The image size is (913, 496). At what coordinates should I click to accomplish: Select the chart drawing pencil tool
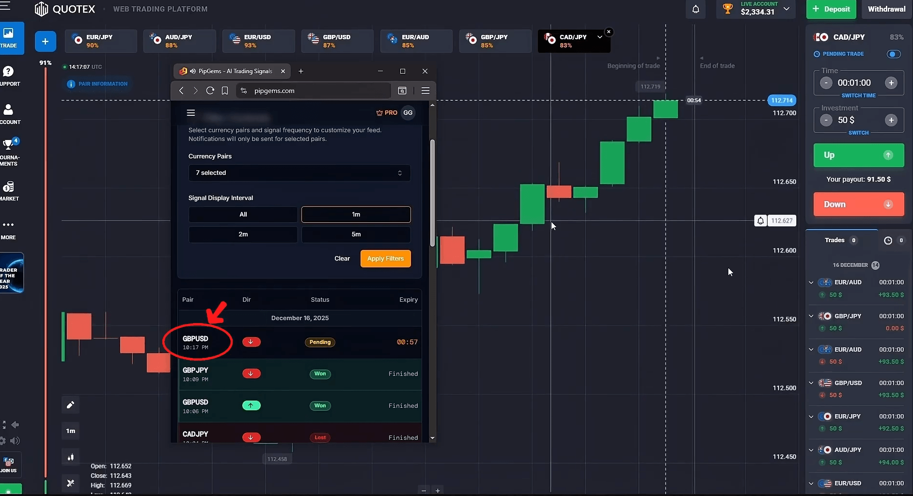(x=70, y=404)
